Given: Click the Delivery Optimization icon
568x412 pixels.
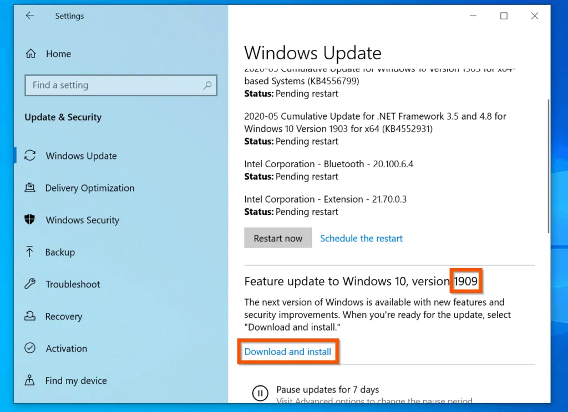Looking at the screenshot, I should 30,188.
